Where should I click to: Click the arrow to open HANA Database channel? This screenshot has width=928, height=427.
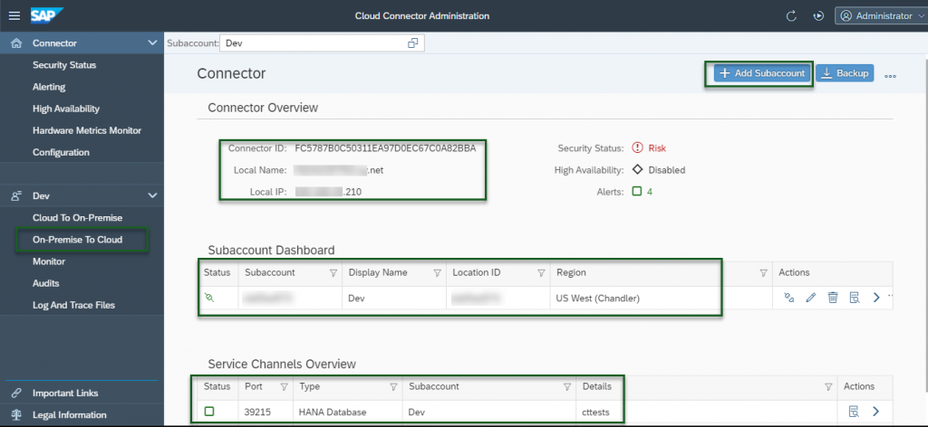(876, 411)
